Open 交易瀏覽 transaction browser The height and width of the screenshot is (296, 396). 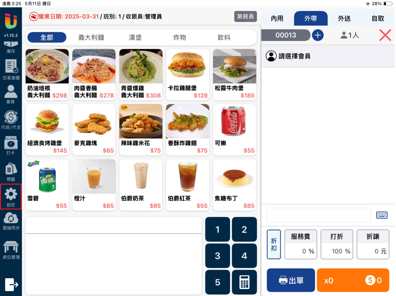click(11, 70)
